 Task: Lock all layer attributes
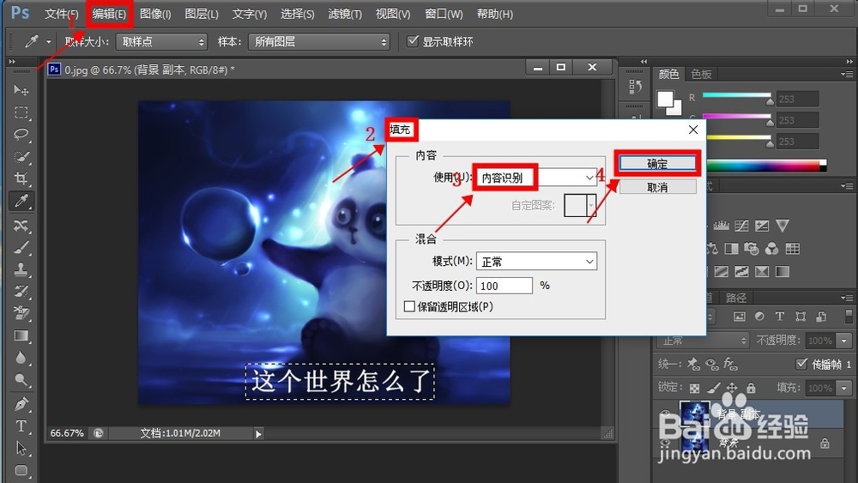[x=752, y=388]
